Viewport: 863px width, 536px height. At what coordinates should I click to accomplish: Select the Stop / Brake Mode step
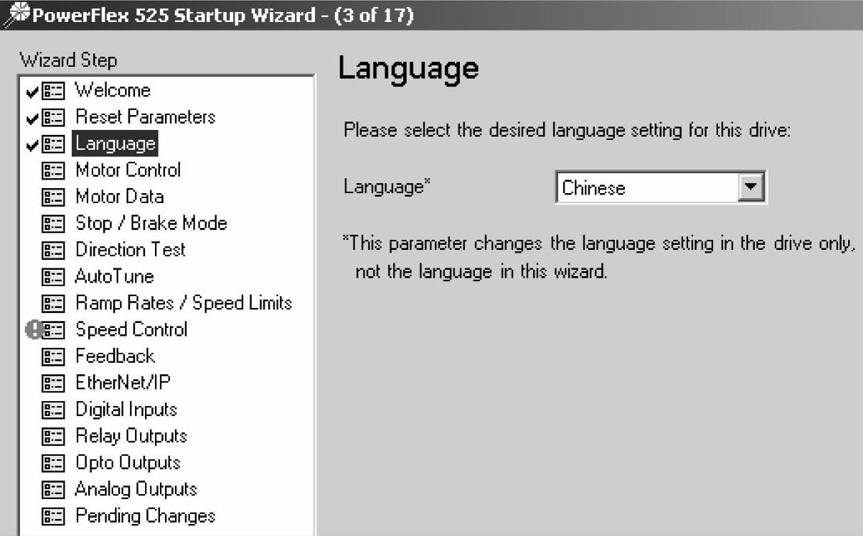(151, 223)
